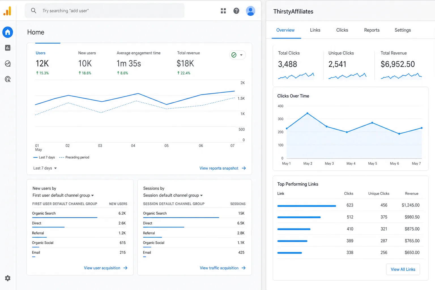435x290 pixels.
Task: Click Organic Search row in New users table
Action: pyautogui.click(x=79, y=214)
